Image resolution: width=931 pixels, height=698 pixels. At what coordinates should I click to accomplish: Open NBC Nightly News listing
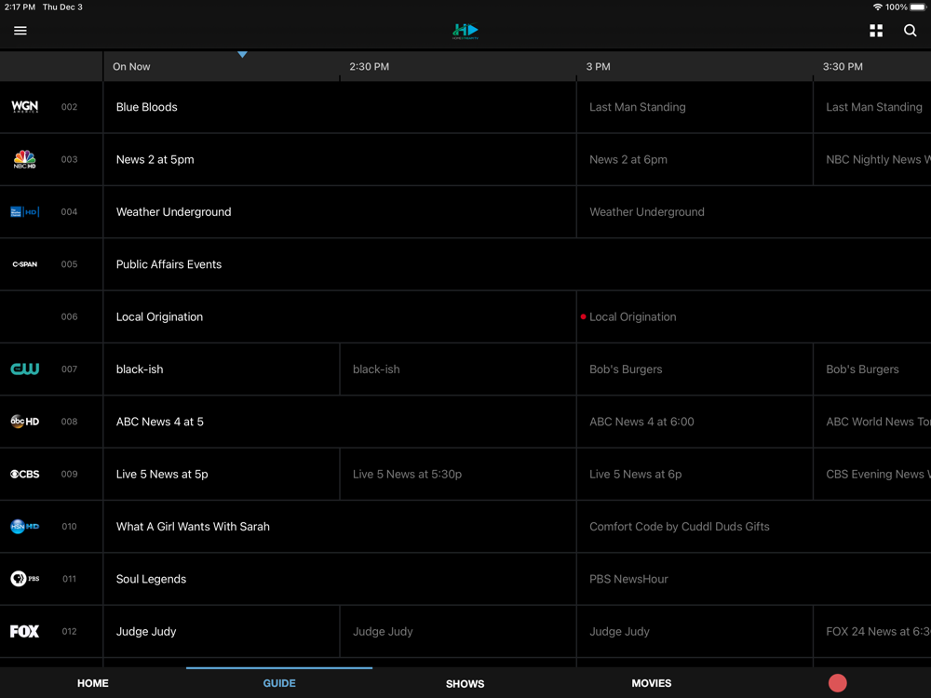coord(872,159)
